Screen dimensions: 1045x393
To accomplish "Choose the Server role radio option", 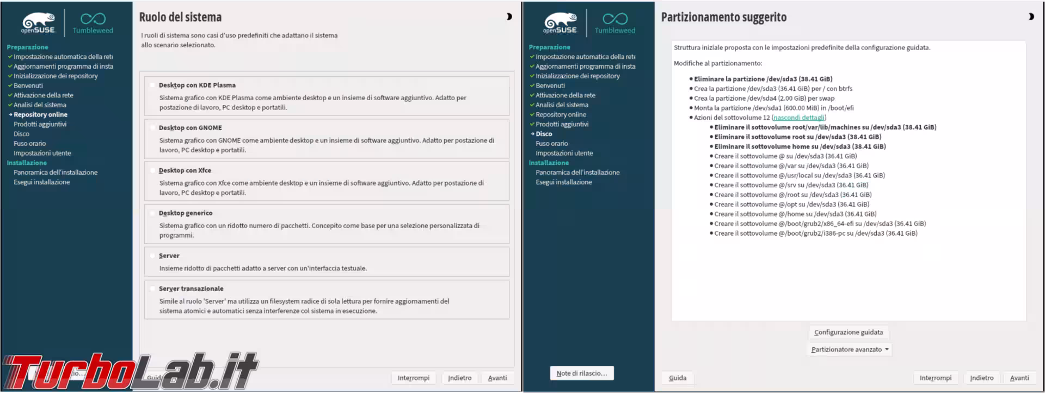I will (x=152, y=256).
